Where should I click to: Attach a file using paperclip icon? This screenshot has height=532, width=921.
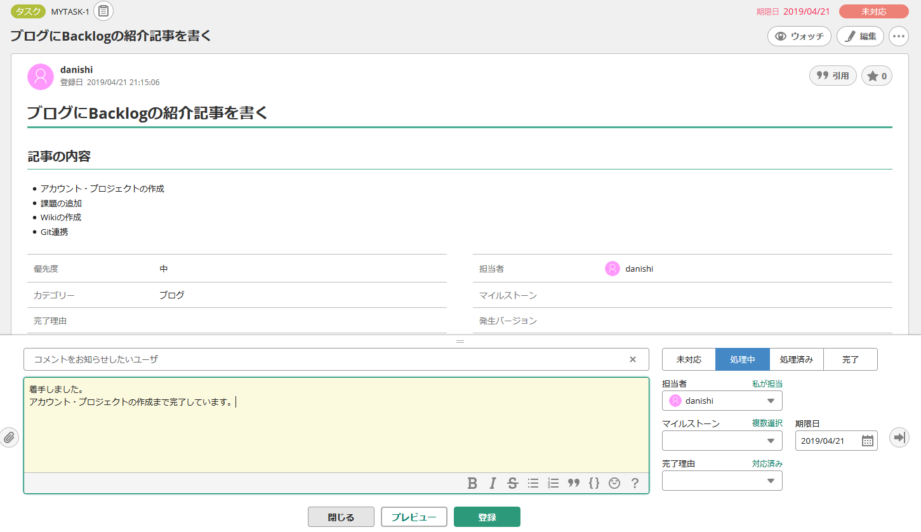click(x=9, y=437)
